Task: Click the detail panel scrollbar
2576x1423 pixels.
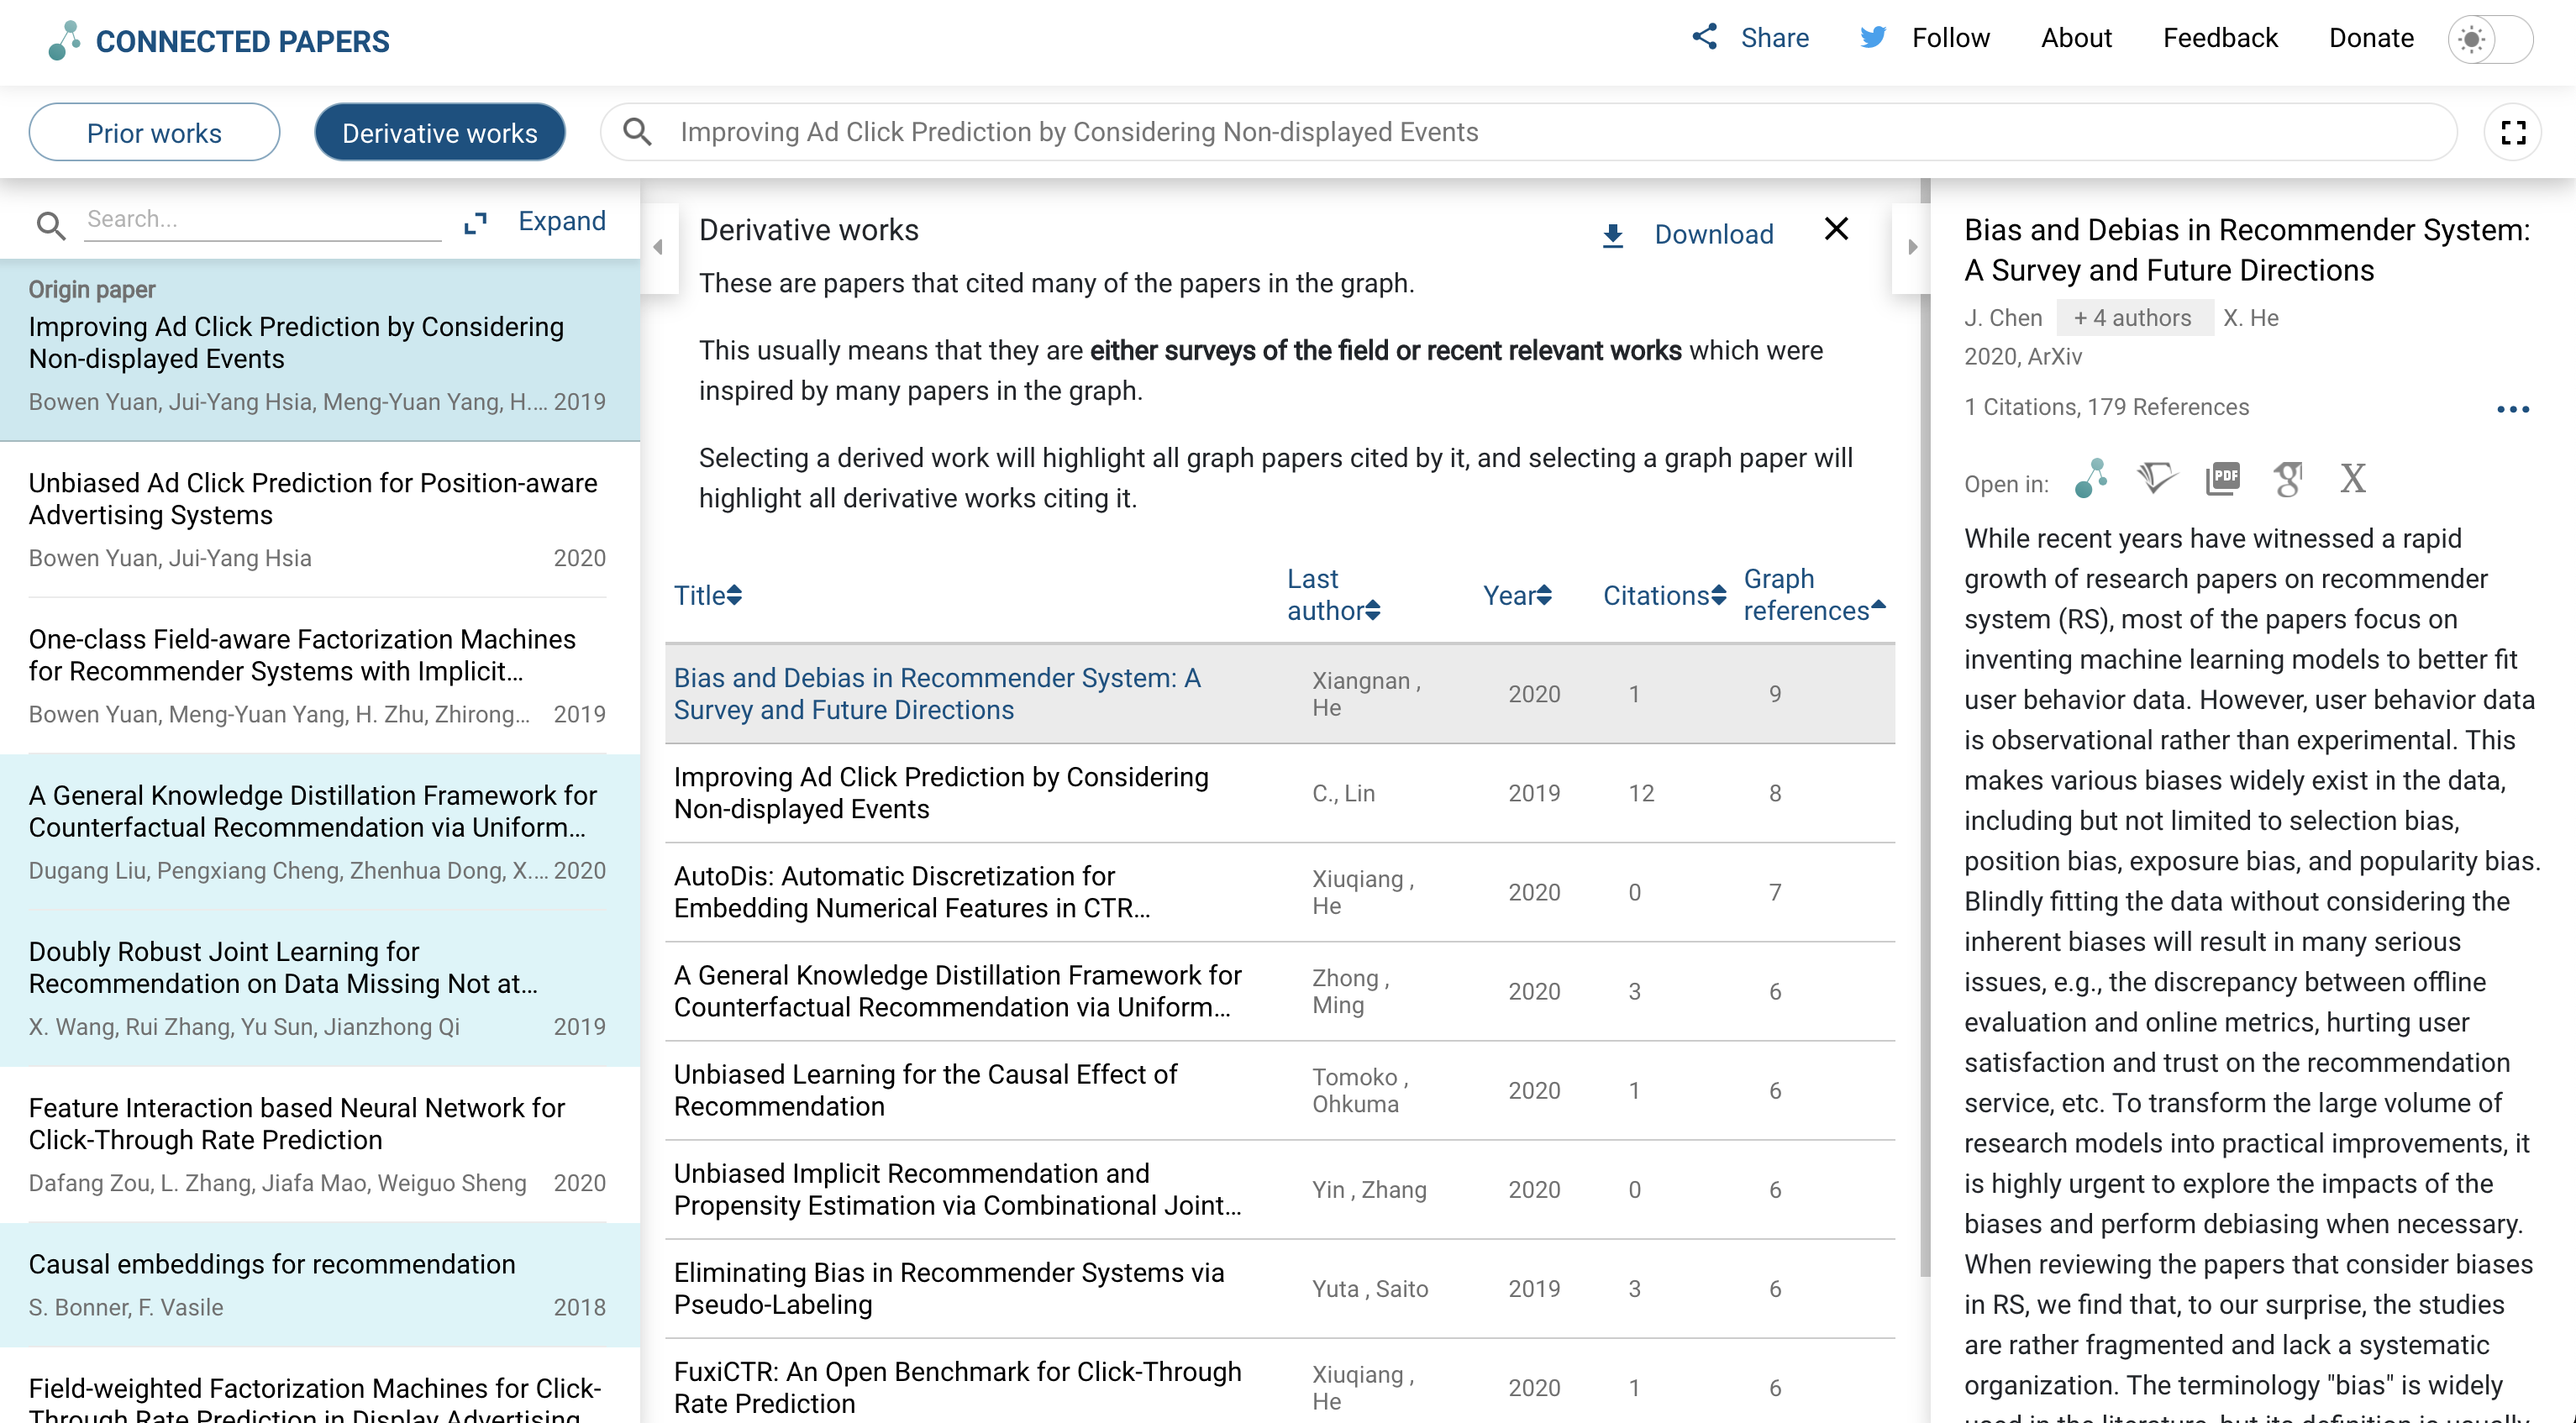Action: click(1925, 728)
